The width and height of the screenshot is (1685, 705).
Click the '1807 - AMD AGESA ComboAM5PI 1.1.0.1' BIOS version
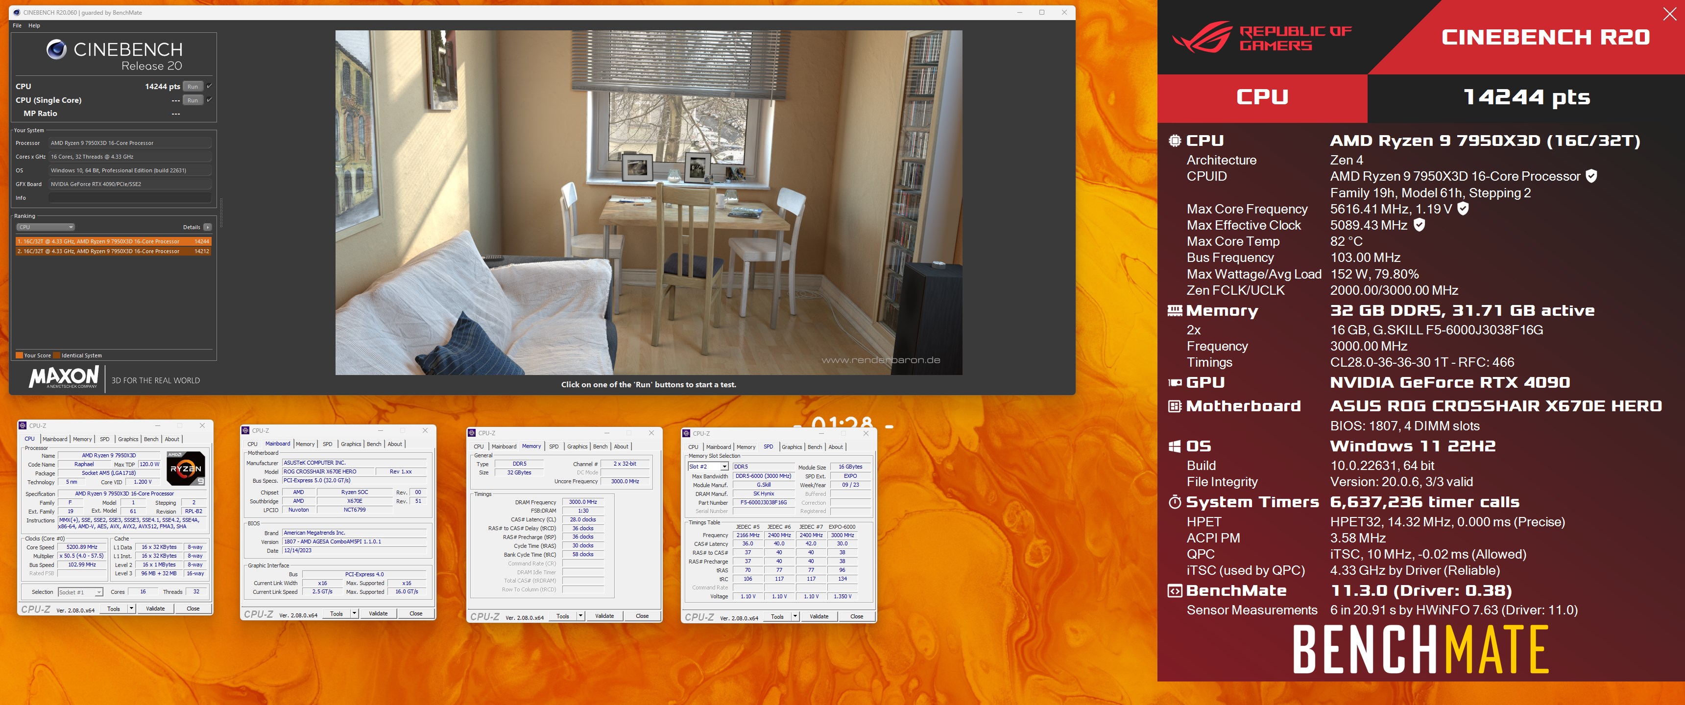(355, 541)
